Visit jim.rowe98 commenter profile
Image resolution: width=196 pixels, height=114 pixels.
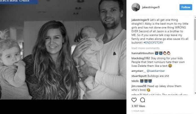[139, 86]
